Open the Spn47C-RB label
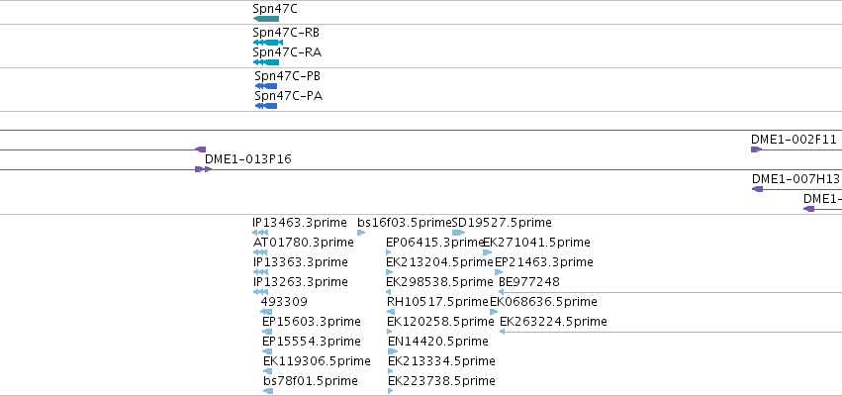The image size is (842, 396). tap(286, 33)
